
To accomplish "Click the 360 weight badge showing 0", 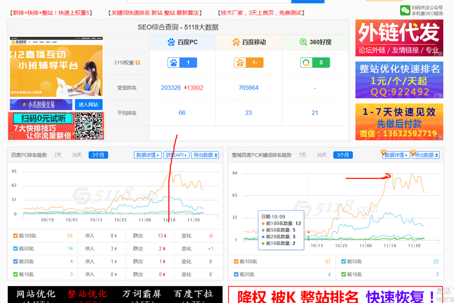I will coord(315,62).
